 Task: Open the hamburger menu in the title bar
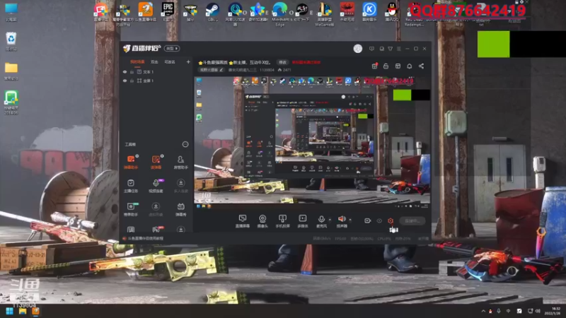pos(399,49)
